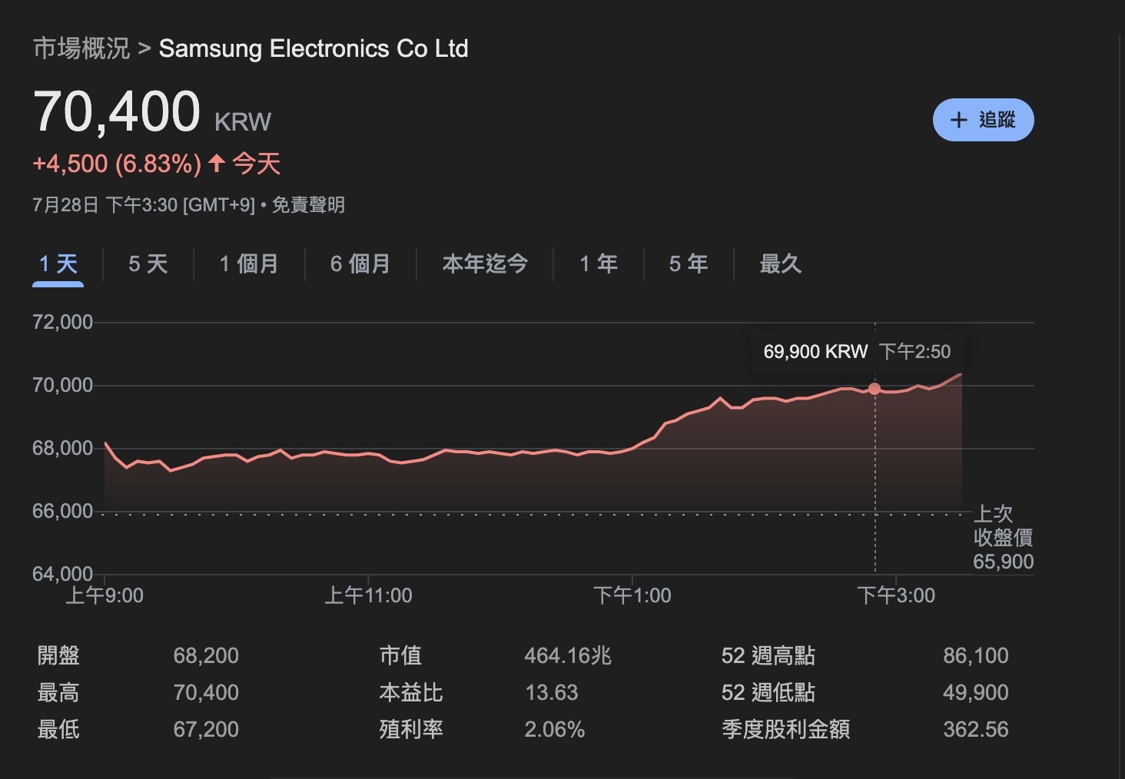Select the 本年迄今 time range
The height and width of the screenshot is (779, 1125).
(485, 264)
